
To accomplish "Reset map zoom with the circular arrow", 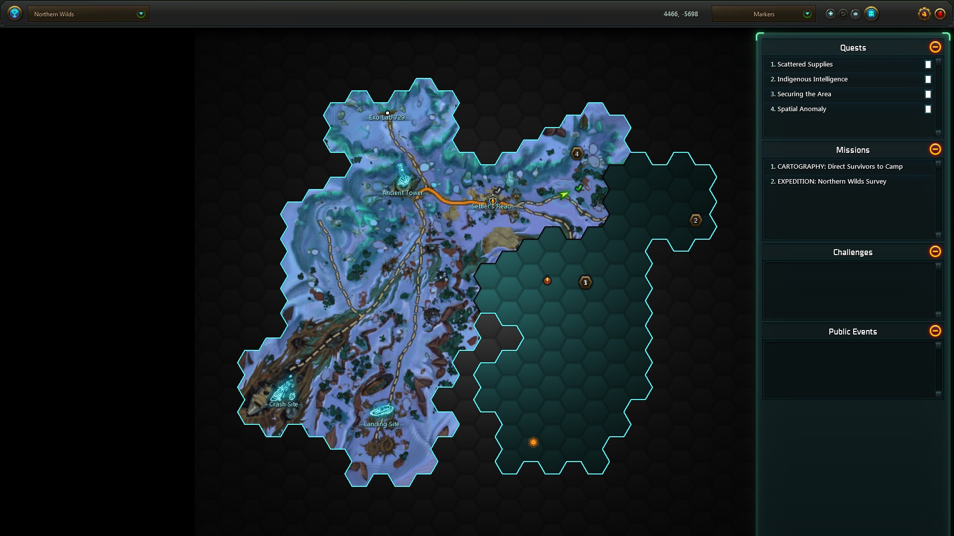I will coord(843,14).
